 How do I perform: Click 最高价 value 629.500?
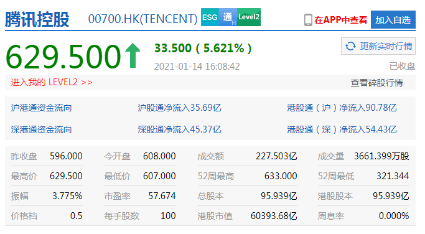click(66, 176)
